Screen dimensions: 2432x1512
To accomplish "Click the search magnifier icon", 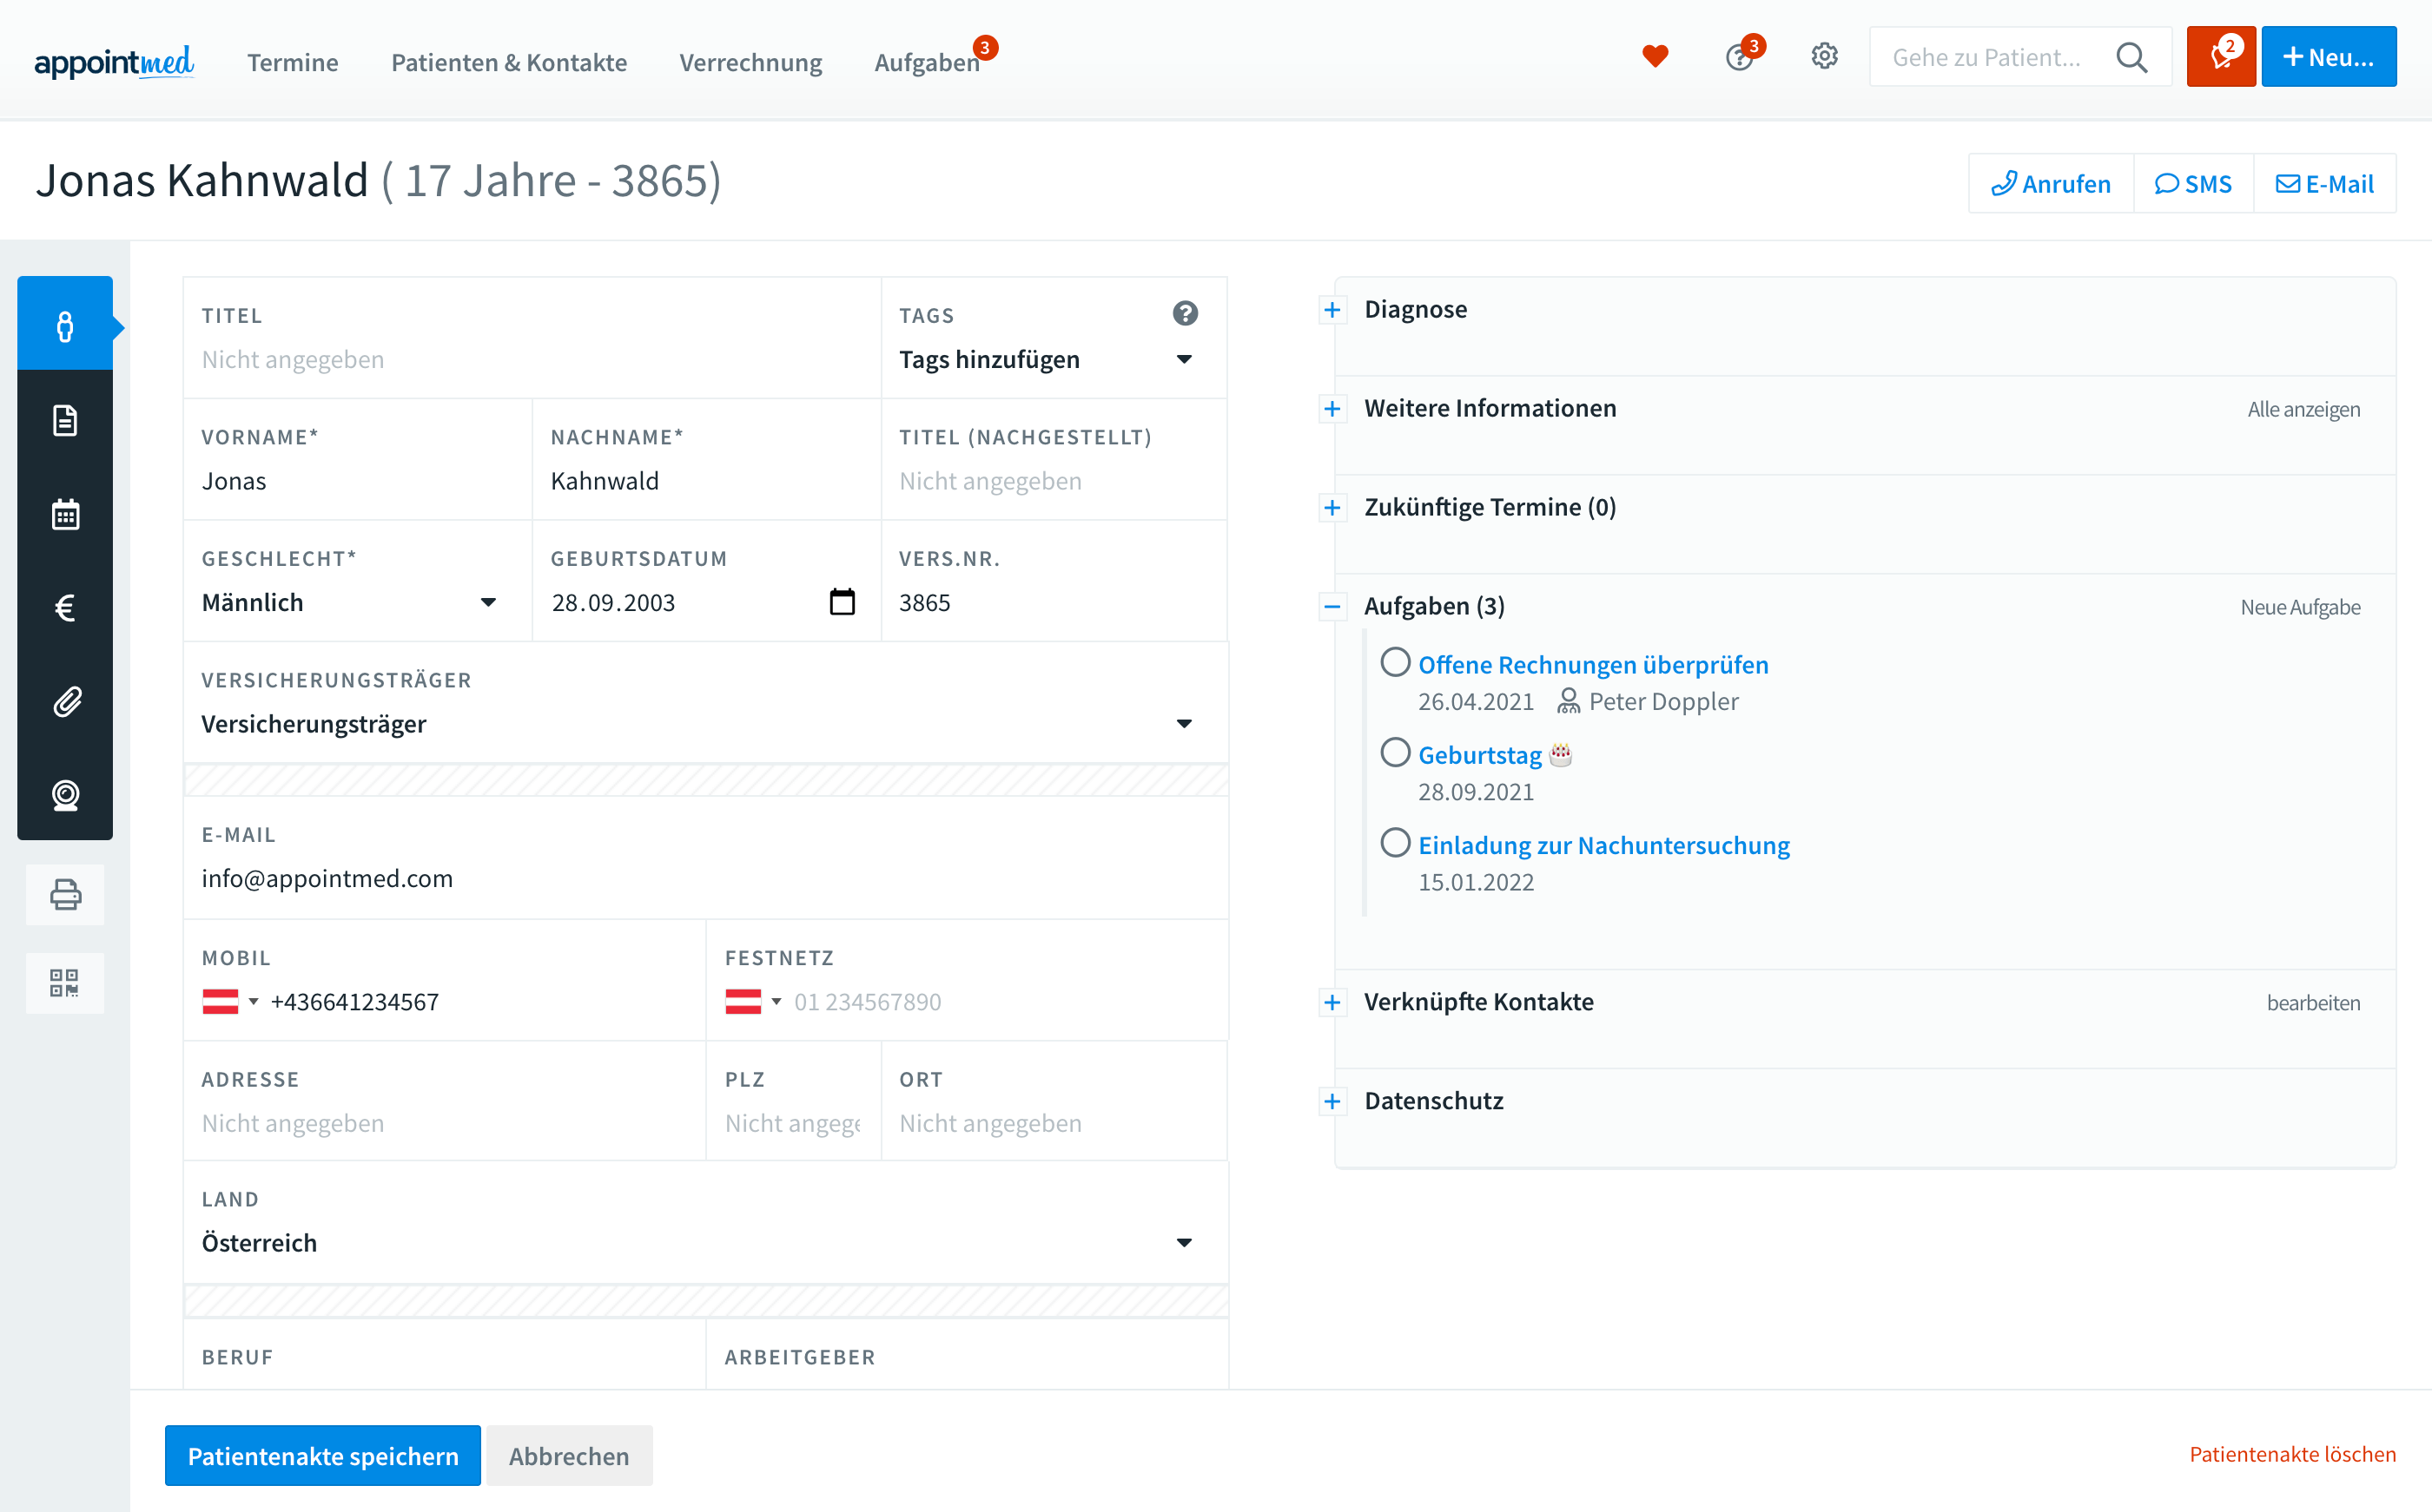I will (2131, 58).
